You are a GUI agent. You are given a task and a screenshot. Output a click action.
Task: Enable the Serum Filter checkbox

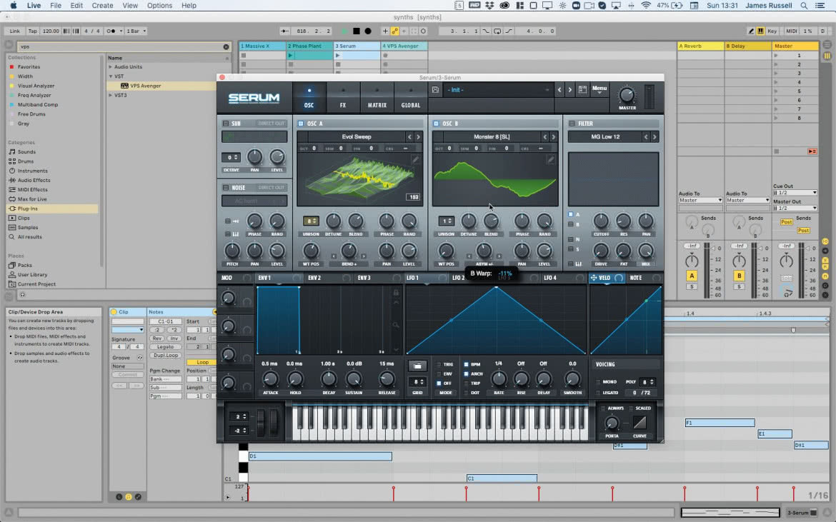point(572,124)
